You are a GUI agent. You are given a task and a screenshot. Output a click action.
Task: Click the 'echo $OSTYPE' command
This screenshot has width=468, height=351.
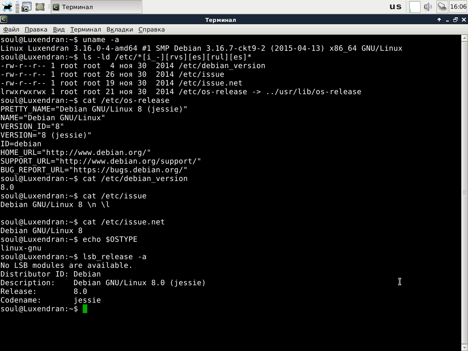110,239
